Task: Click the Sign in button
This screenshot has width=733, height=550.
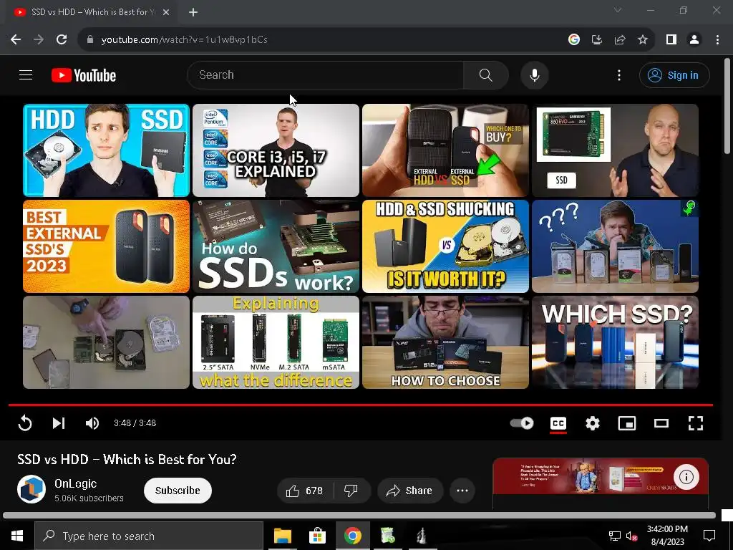Action: click(x=674, y=74)
